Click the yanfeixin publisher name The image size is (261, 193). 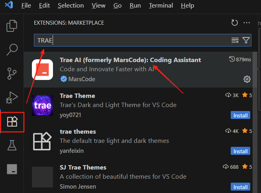tap(72, 151)
